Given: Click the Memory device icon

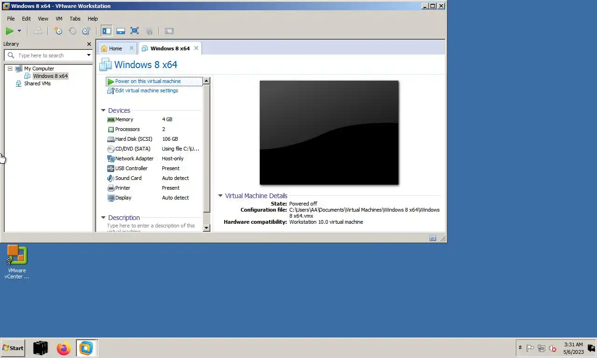Looking at the screenshot, I should 111,120.
